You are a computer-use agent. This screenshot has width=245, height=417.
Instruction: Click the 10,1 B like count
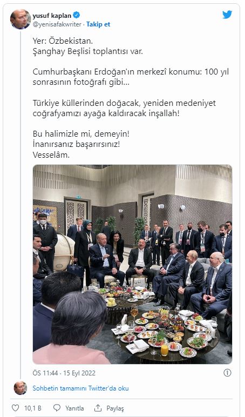[x=33, y=408]
